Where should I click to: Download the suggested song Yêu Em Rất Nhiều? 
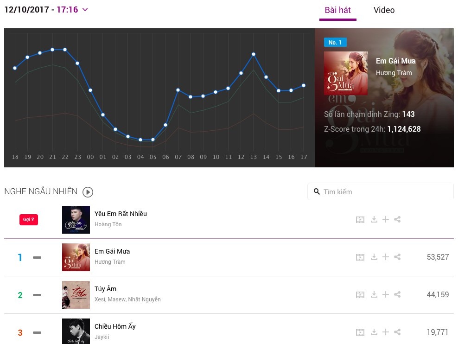374,220
